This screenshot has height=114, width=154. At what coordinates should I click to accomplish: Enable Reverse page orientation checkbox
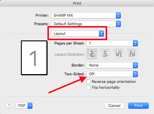coord(88,81)
